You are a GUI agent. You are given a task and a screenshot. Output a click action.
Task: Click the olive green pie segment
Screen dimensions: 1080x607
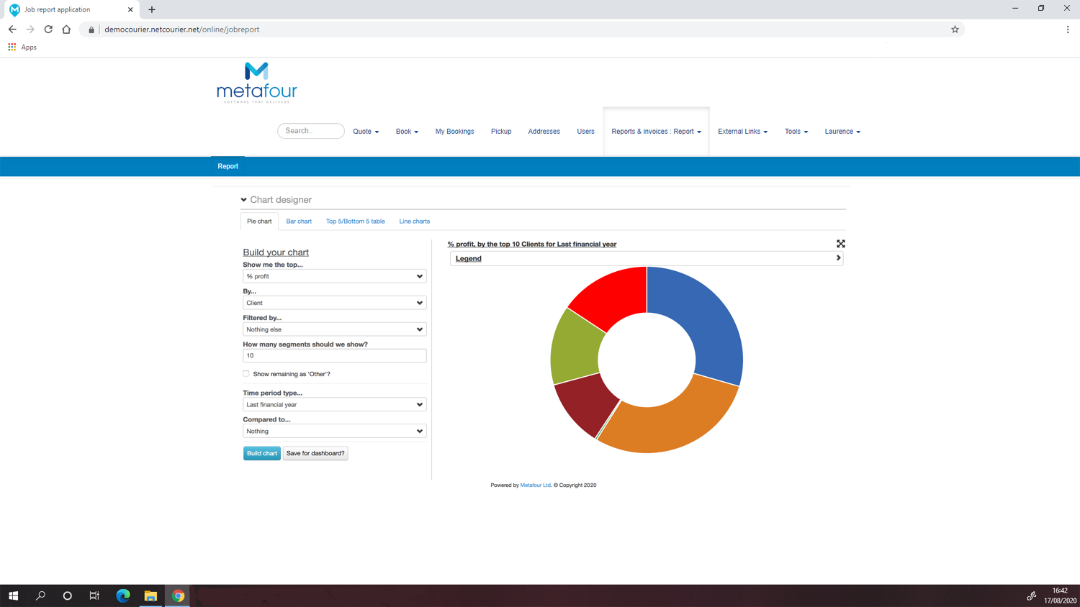point(576,349)
